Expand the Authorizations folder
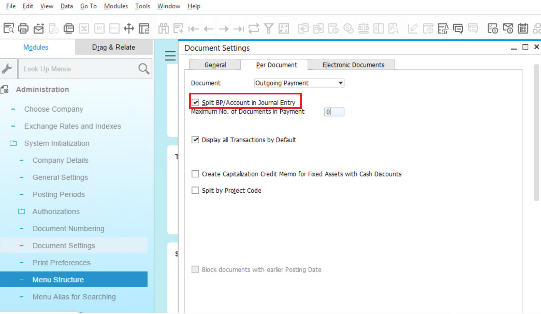This screenshot has width=541, height=314. pos(21,211)
